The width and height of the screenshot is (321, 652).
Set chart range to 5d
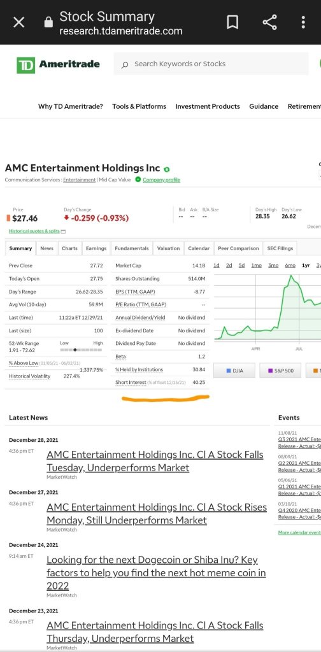click(241, 266)
